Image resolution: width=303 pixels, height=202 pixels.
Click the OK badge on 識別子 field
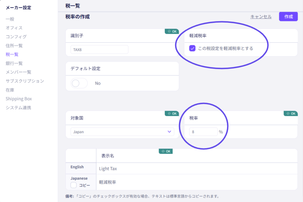click(172, 31)
